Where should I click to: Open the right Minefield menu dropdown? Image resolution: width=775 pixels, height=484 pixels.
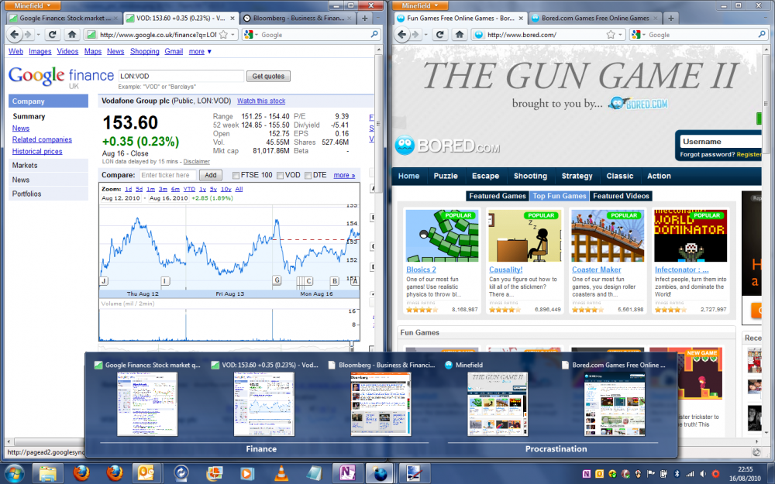tap(420, 5)
